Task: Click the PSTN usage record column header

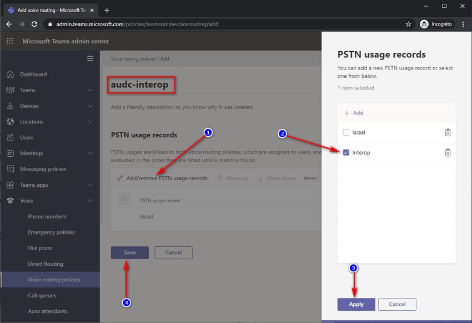Action: [x=160, y=200]
